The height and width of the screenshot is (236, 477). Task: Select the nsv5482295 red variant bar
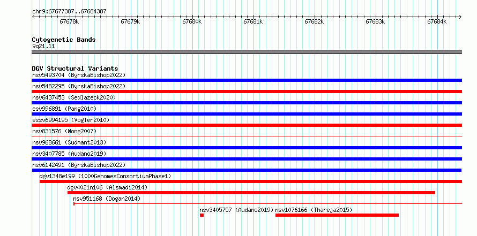pos(247,92)
